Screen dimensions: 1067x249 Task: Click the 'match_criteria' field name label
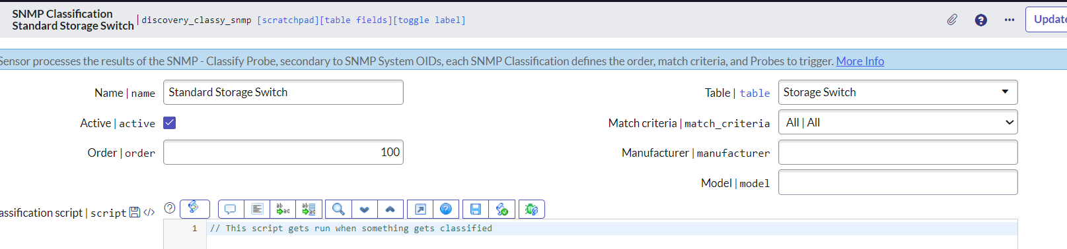coord(727,124)
